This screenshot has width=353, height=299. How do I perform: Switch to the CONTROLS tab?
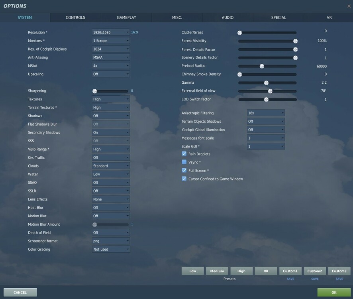point(75,17)
